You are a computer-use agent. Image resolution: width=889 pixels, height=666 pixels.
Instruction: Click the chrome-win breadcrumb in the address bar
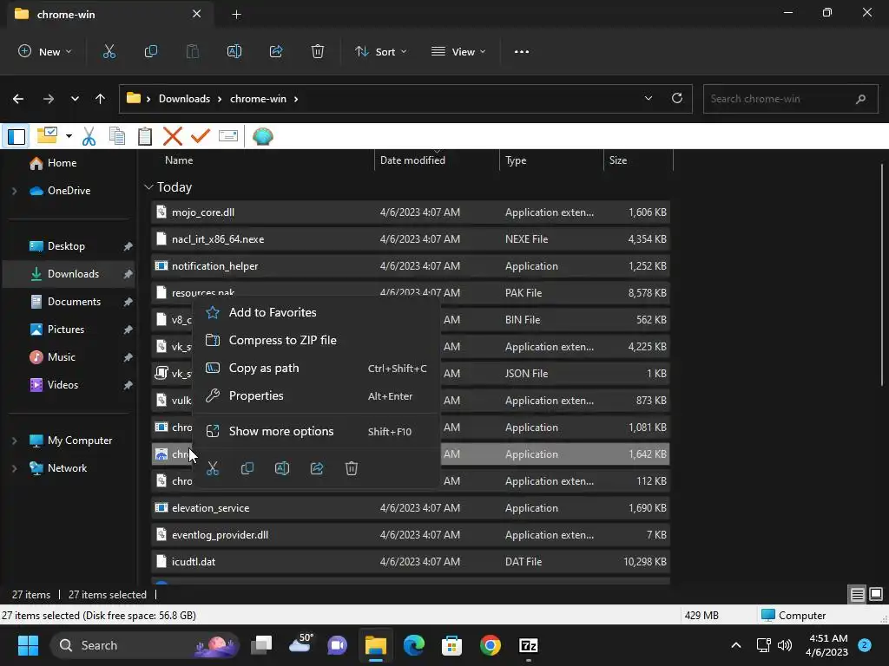[258, 99]
